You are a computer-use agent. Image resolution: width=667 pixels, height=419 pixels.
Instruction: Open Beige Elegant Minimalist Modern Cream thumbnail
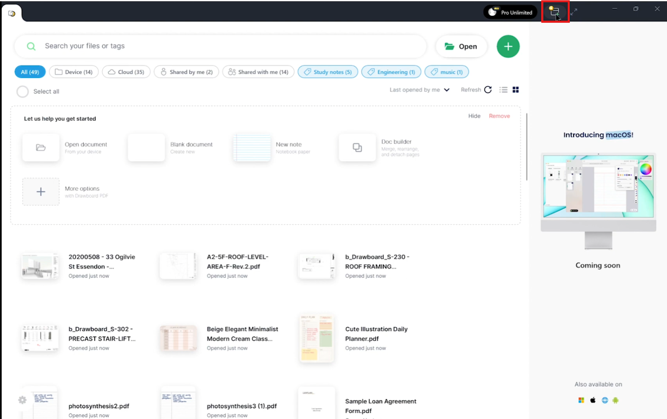(x=178, y=338)
